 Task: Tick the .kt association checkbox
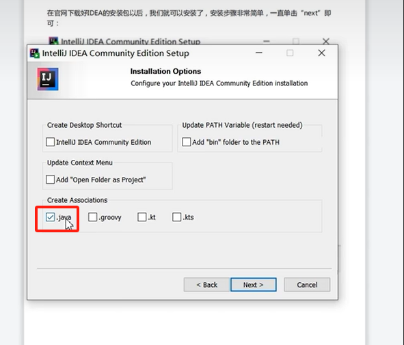142,217
